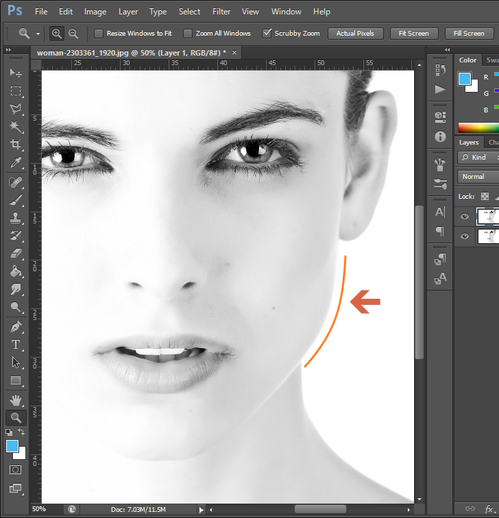The height and width of the screenshot is (518, 499).
Task: Open the 3D panel icon
Action: point(440,117)
